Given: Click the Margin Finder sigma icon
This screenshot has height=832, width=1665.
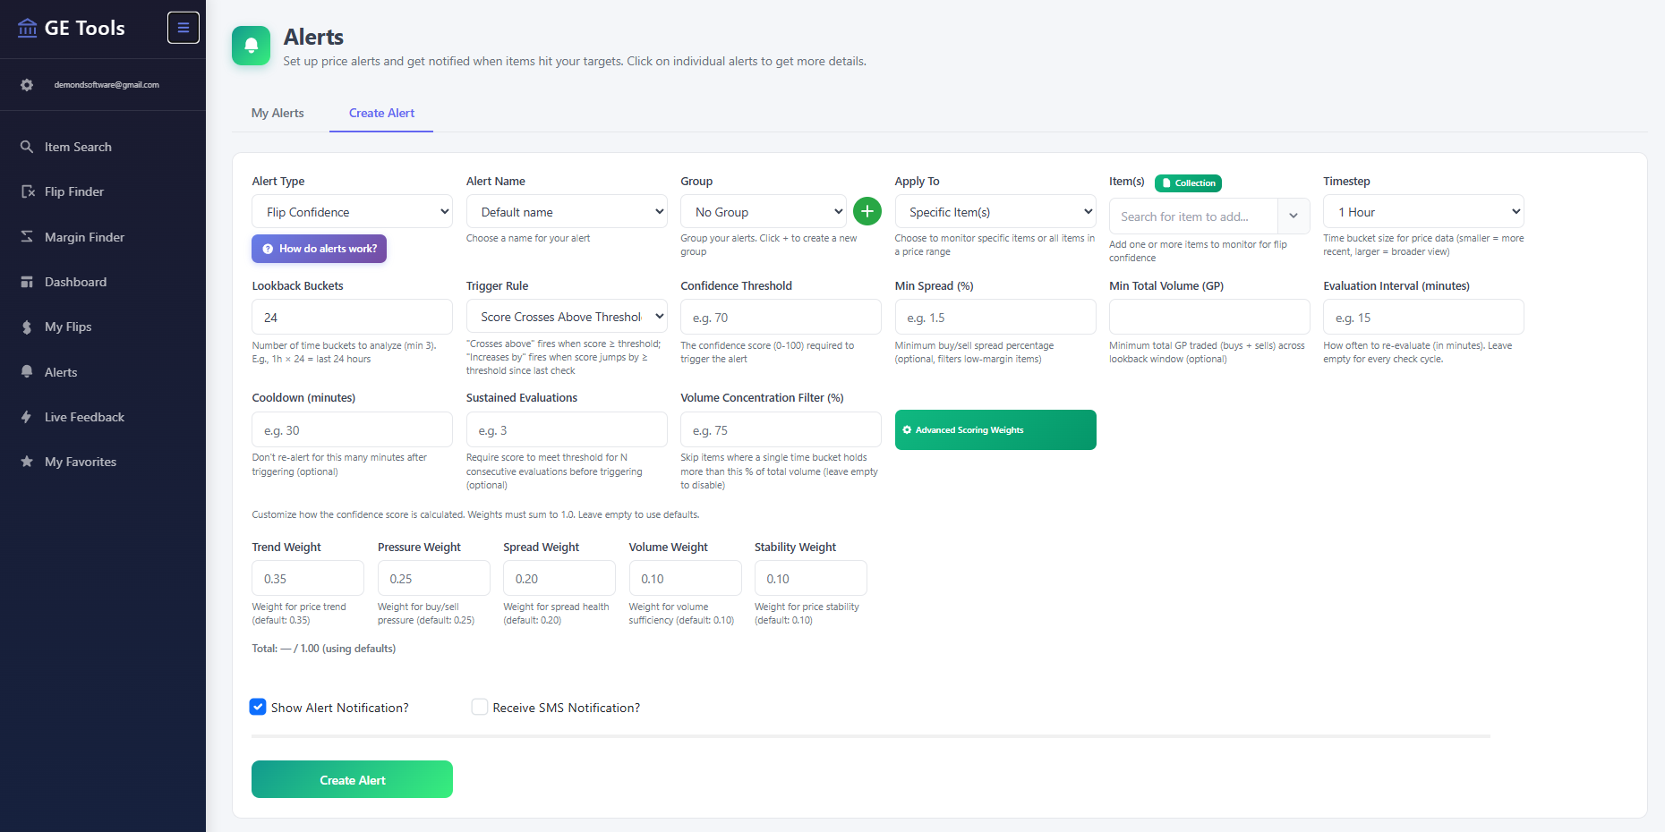Looking at the screenshot, I should [27, 237].
